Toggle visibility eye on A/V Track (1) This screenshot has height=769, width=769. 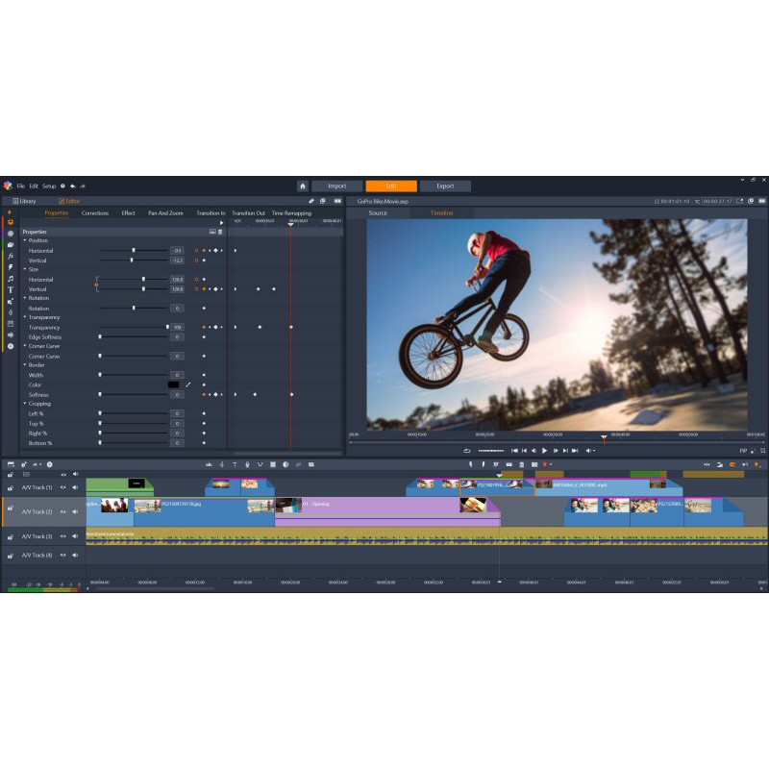[64, 487]
